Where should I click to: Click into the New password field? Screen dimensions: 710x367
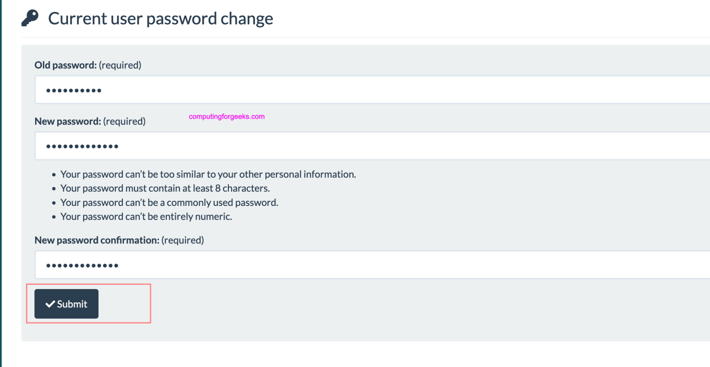pos(370,146)
